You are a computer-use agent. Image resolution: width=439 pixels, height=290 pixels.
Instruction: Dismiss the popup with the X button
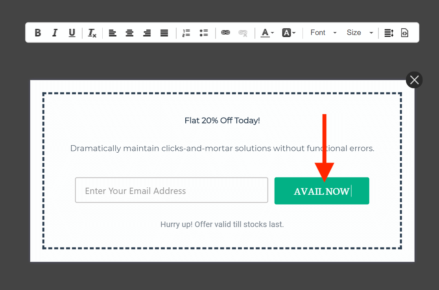click(x=414, y=80)
